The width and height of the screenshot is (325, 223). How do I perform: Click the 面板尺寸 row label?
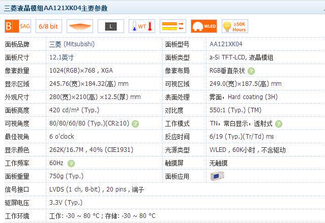click(17, 57)
